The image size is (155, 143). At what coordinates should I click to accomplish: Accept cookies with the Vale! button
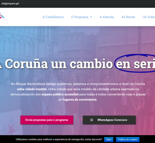(x=109, y=140)
